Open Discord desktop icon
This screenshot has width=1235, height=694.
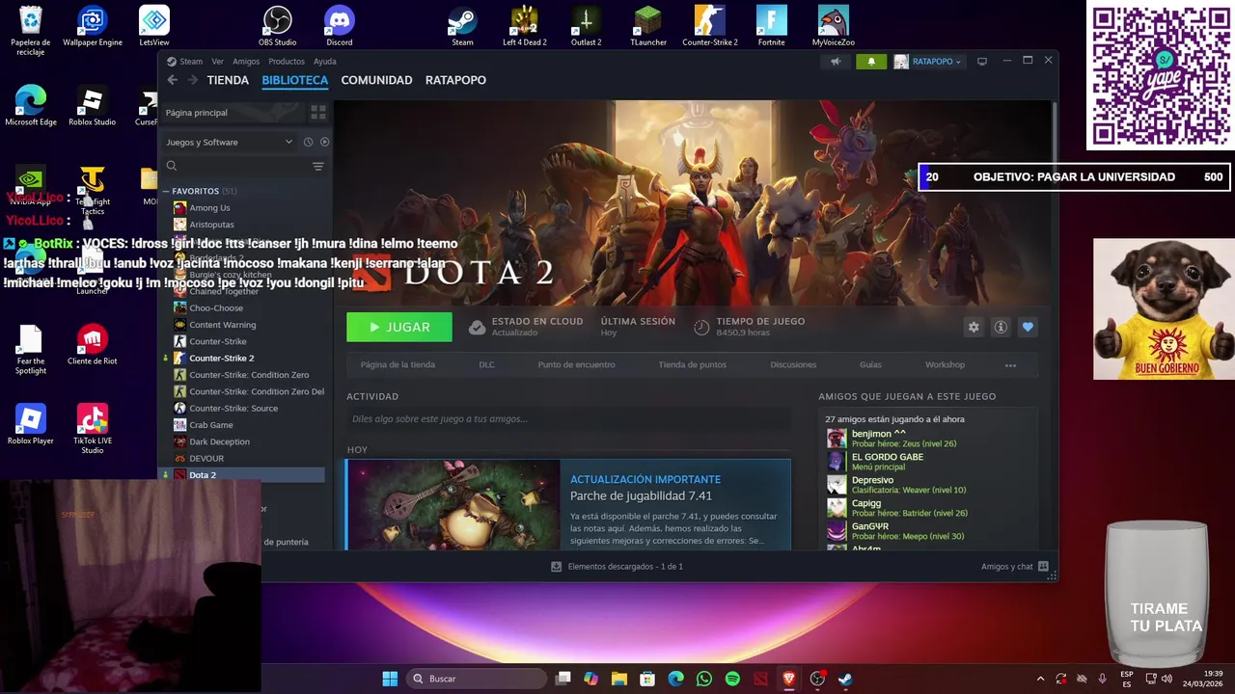coord(340,26)
